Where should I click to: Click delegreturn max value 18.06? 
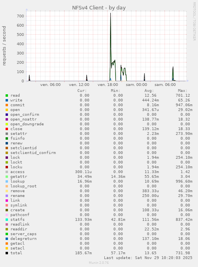[184, 239]
